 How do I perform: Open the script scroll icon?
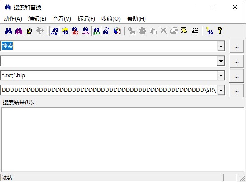[184, 31]
